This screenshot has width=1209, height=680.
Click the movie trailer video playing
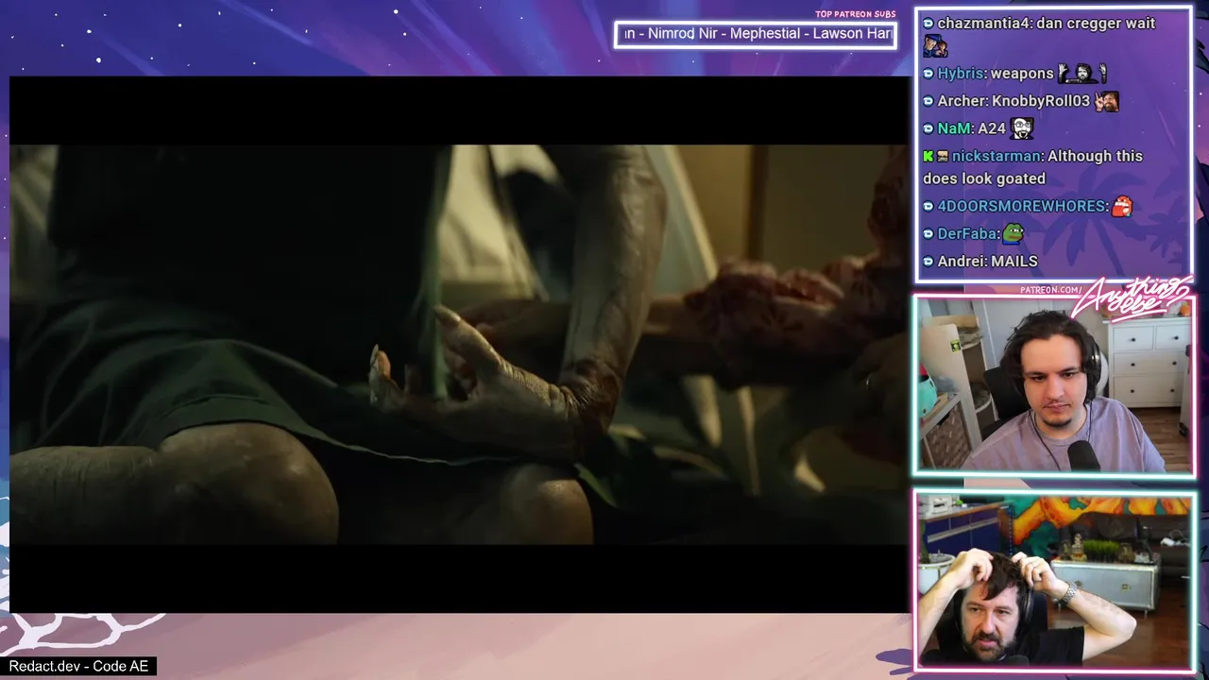click(459, 345)
